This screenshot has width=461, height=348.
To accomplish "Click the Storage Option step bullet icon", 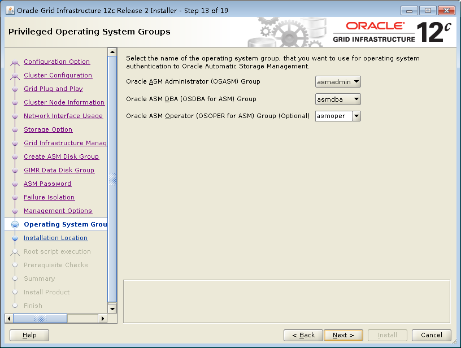I will [15, 129].
